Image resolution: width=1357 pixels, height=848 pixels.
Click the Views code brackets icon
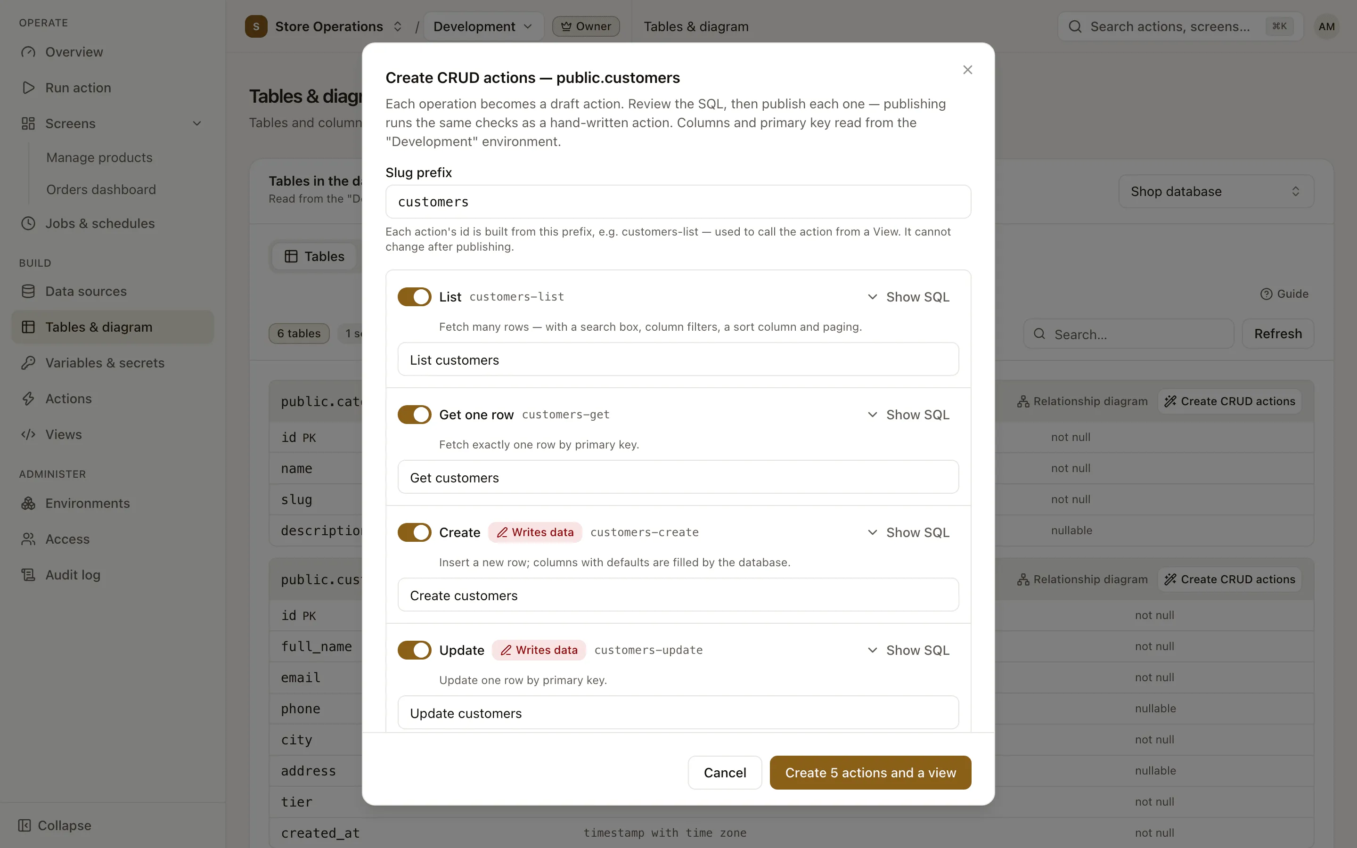pos(28,435)
